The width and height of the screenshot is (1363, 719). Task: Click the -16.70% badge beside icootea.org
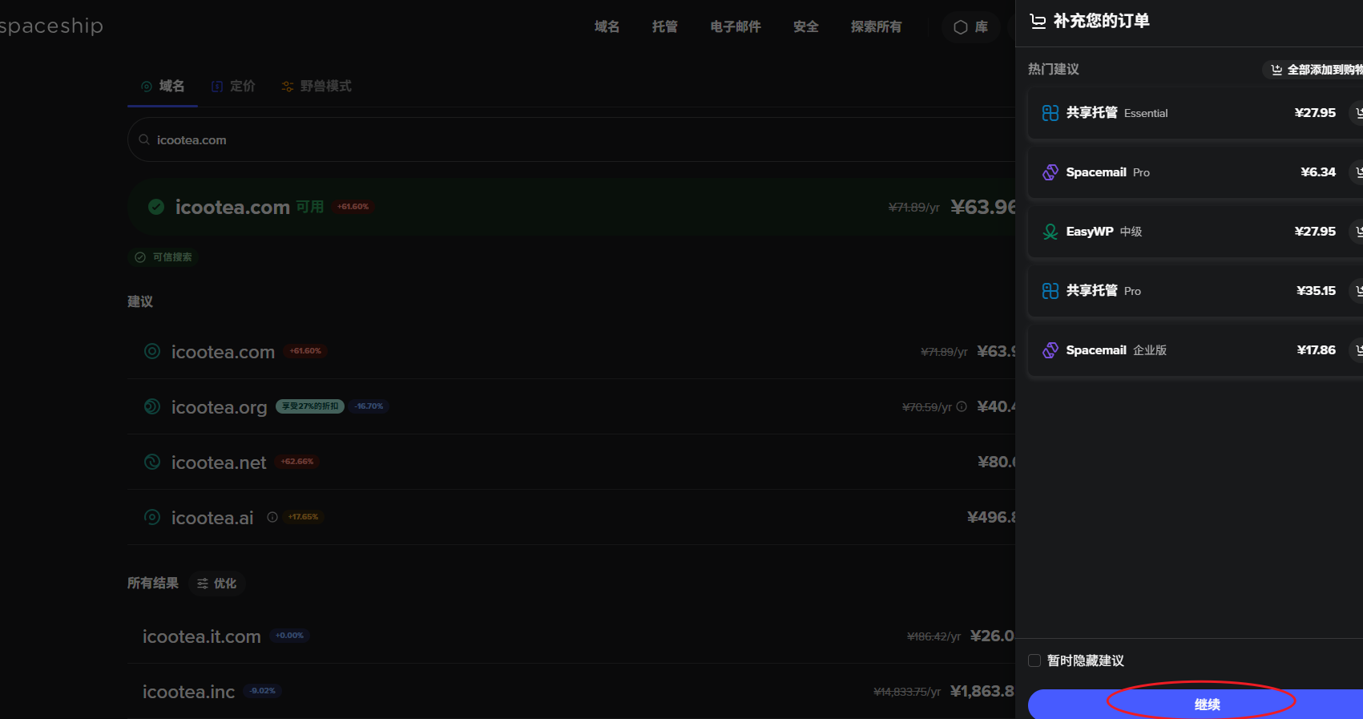coord(369,406)
